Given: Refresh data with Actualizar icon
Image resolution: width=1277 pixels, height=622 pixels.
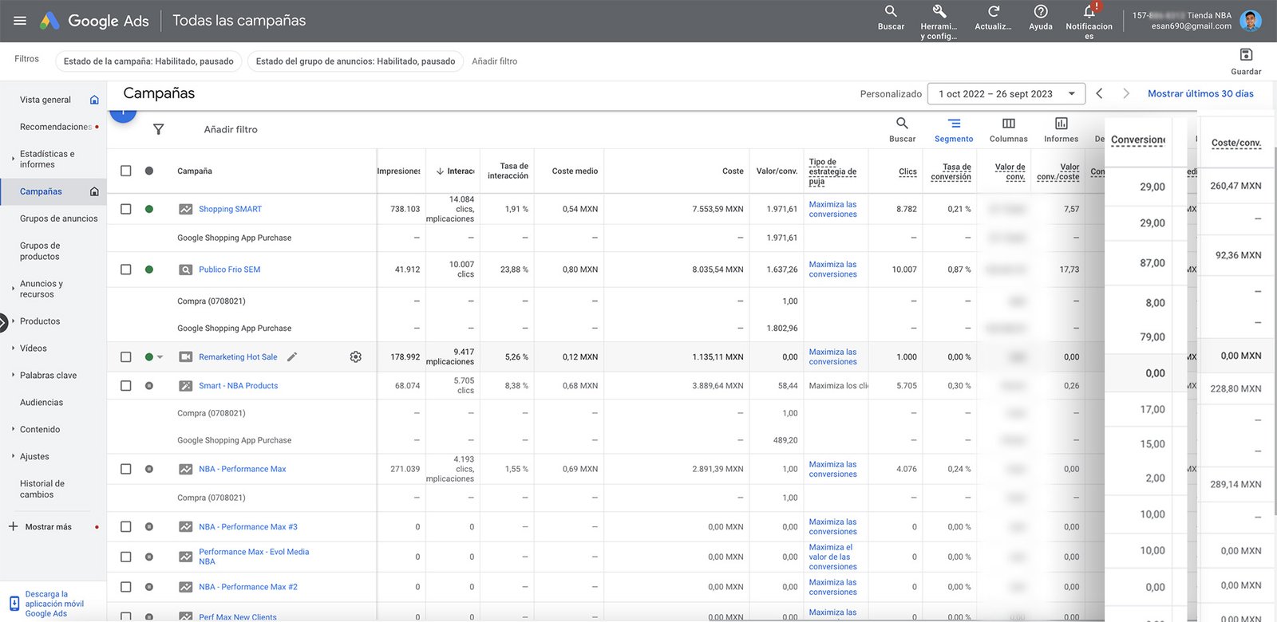Looking at the screenshot, I should pos(993,18).
